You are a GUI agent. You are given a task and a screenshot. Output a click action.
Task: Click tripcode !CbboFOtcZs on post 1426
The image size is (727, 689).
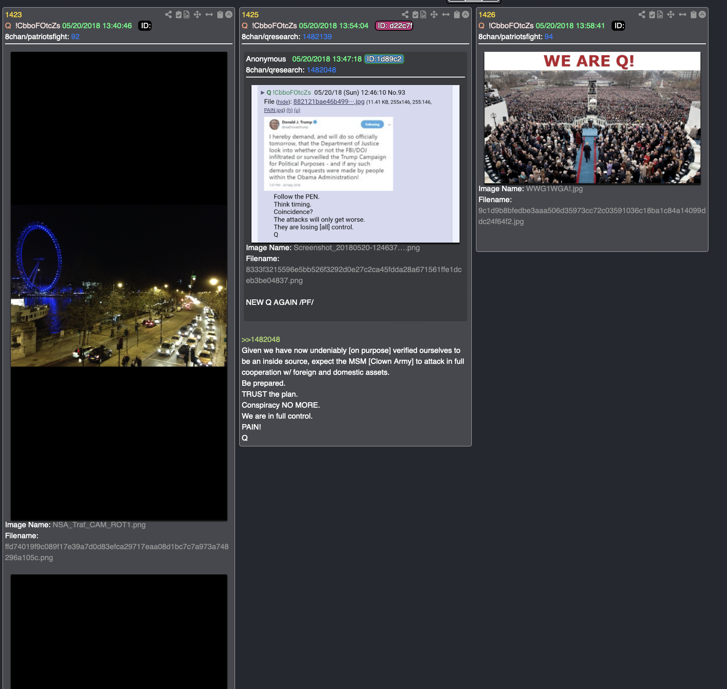[511, 26]
